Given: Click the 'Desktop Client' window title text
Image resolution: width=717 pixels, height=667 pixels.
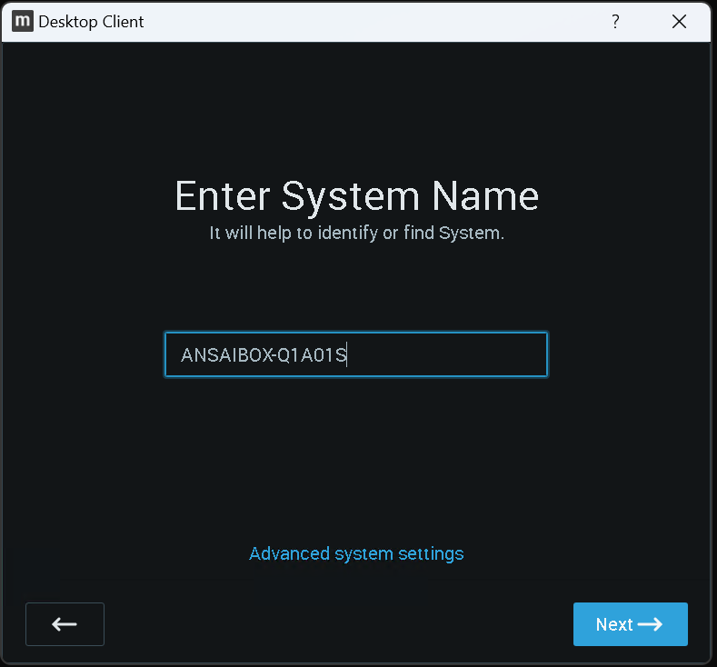Looking at the screenshot, I should 91,22.
